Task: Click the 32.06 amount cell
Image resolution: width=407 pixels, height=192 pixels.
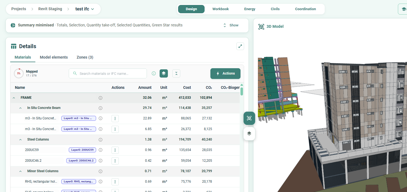Action: pyautogui.click(x=147, y=98)
